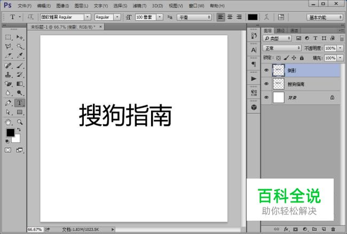
Task: Select the Rectangular Marquee tool
Action: click(8, 37)
